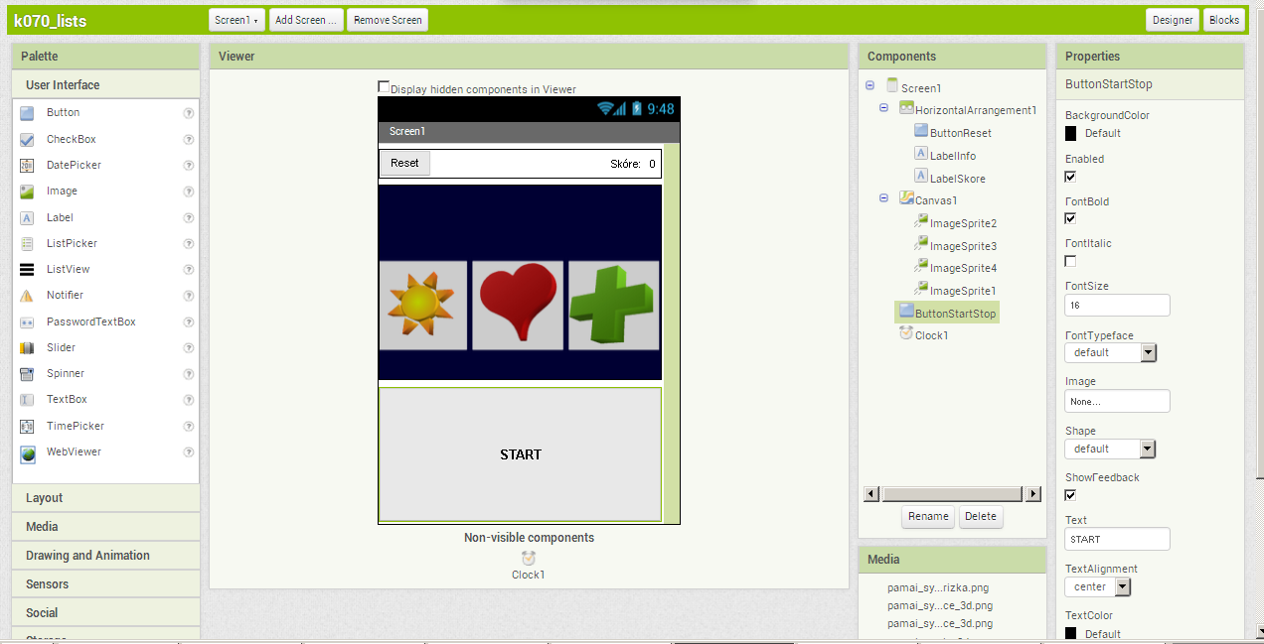Open the Screen1 dropdown button
Image resolution: width=1264 pixels, height=644 pixels.
pyautogui.click(x=237, y=20)
